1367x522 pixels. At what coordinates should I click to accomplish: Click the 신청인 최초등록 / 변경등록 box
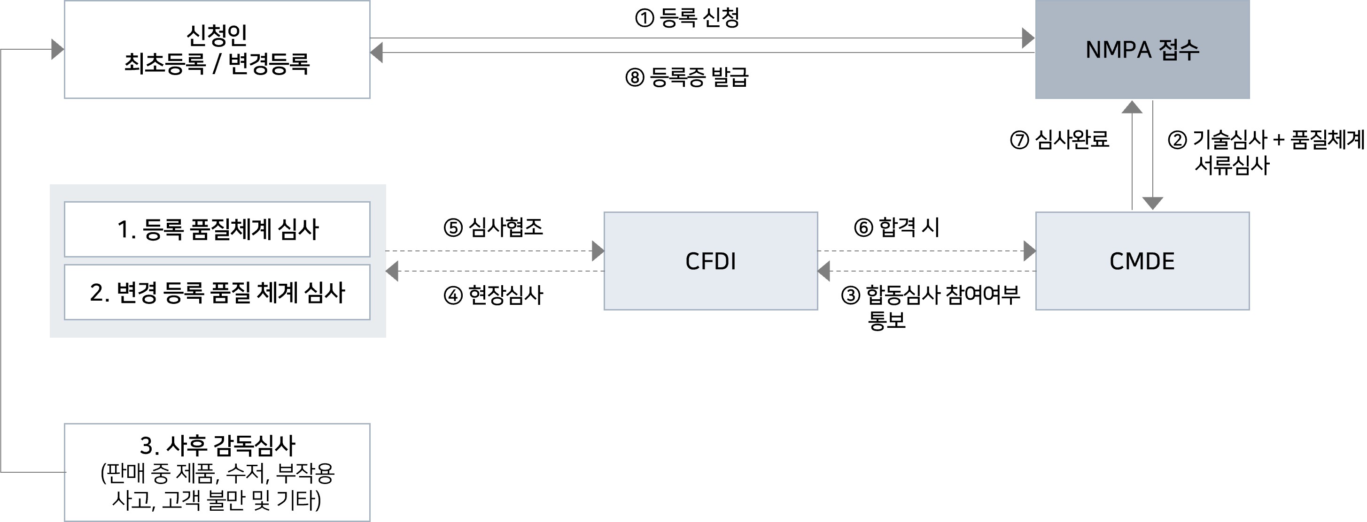coord(217,49)
